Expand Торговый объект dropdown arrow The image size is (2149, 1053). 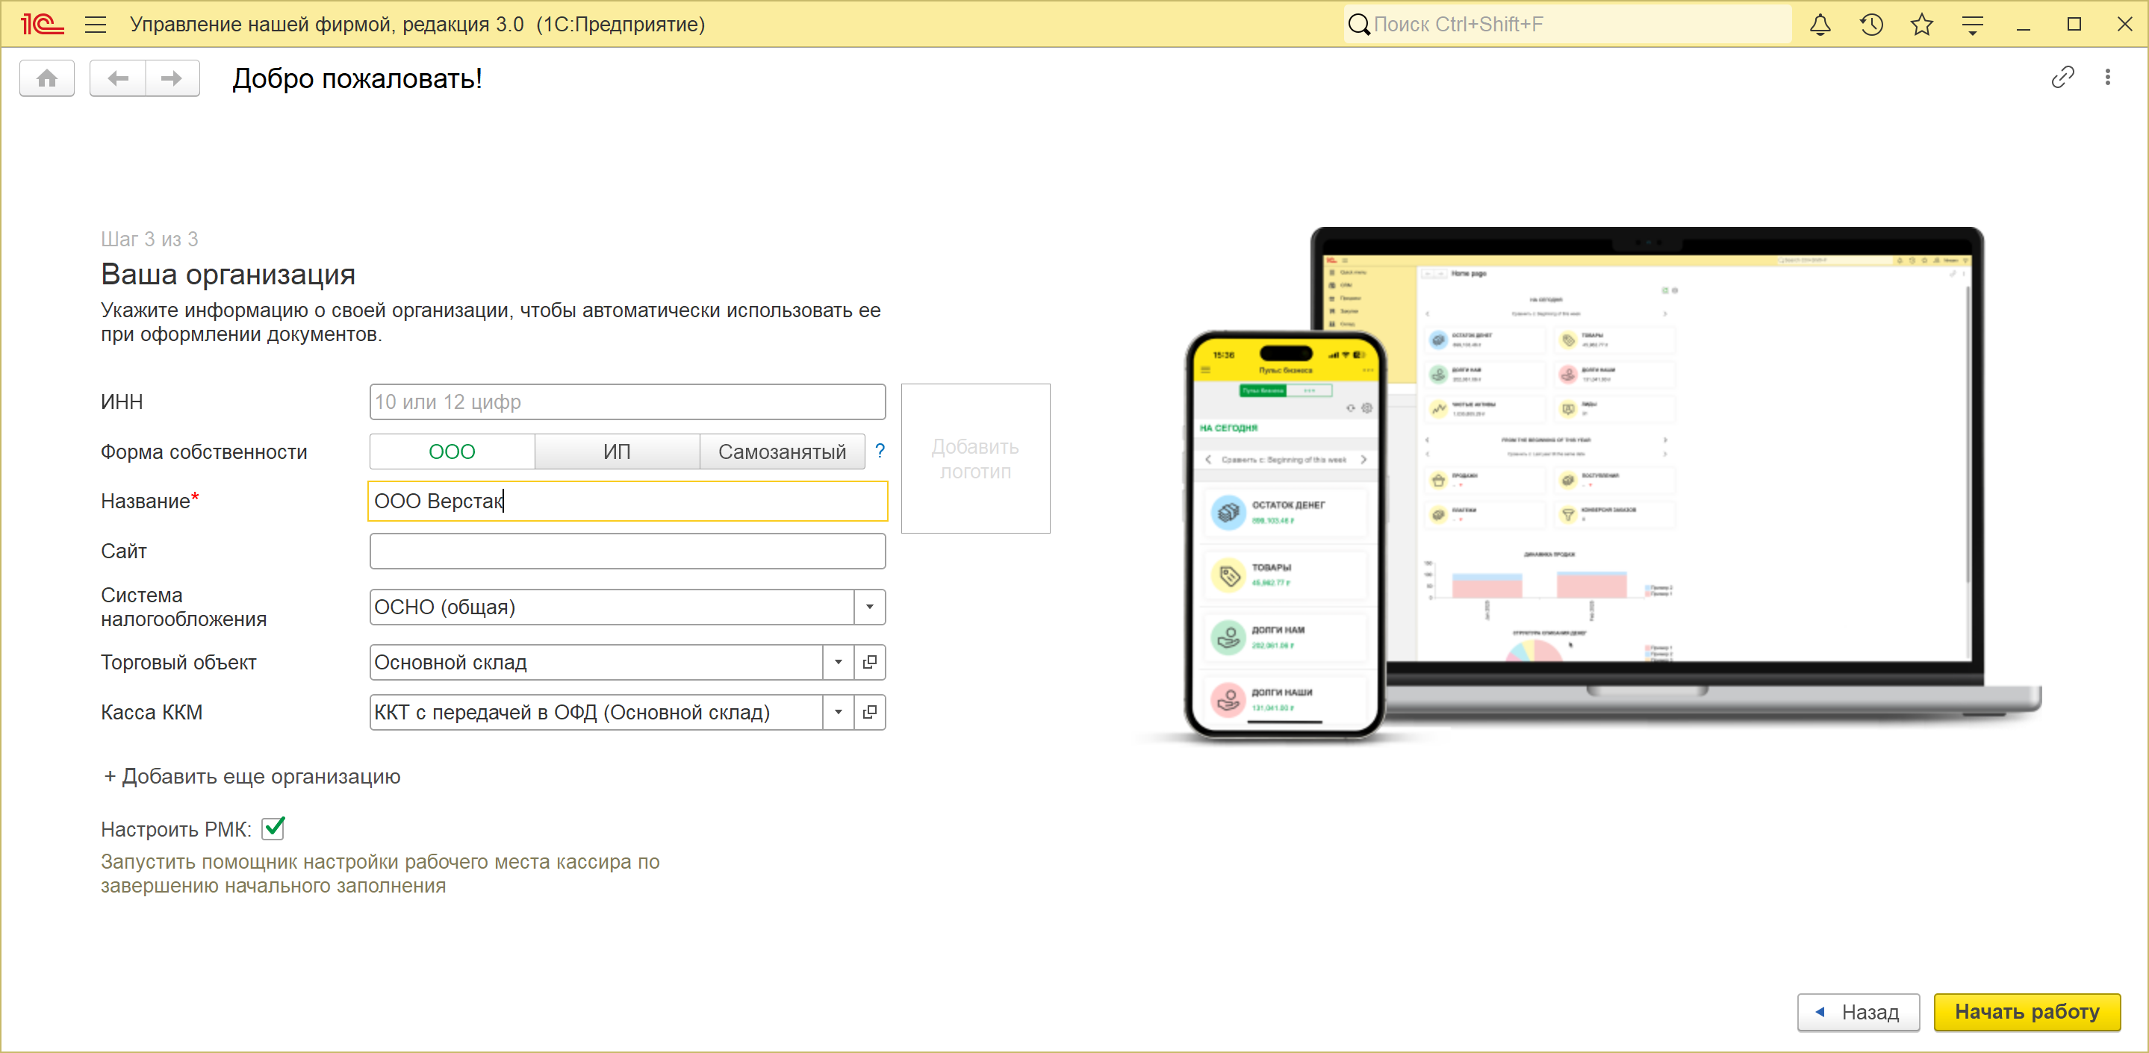[x=839, y=662]
